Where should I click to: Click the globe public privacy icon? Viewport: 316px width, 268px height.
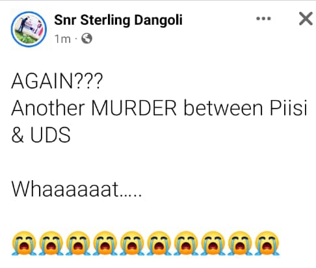click(86, 39)
